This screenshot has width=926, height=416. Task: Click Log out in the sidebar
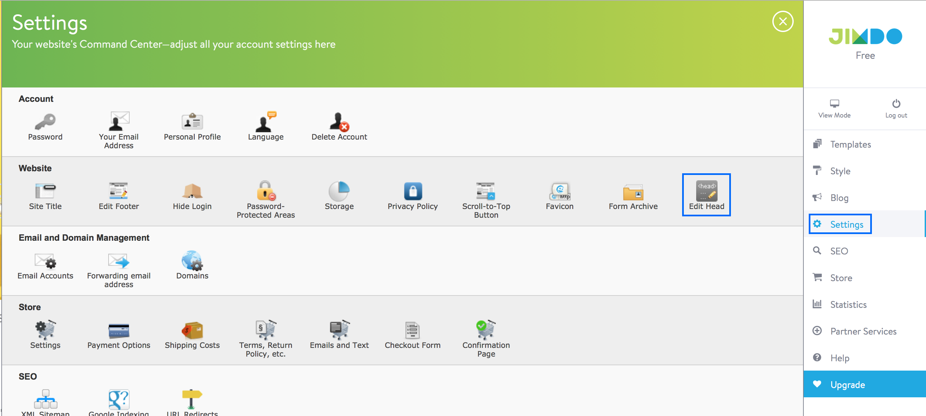pos(896,109)
